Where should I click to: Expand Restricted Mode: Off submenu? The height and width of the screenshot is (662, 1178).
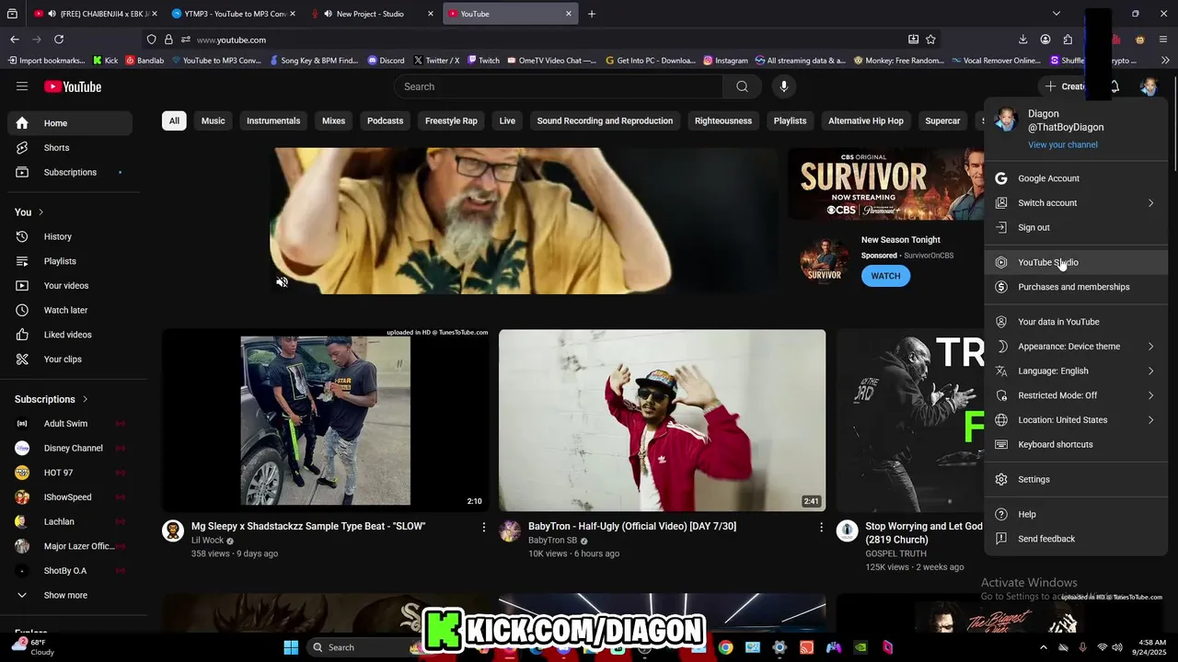click(1076, 395)
